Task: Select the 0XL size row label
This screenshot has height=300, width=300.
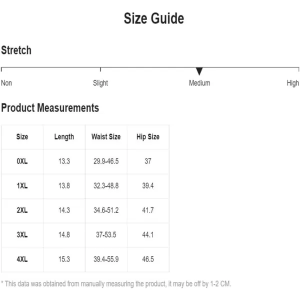Action: pyautogui.click(x=22, y=161)
